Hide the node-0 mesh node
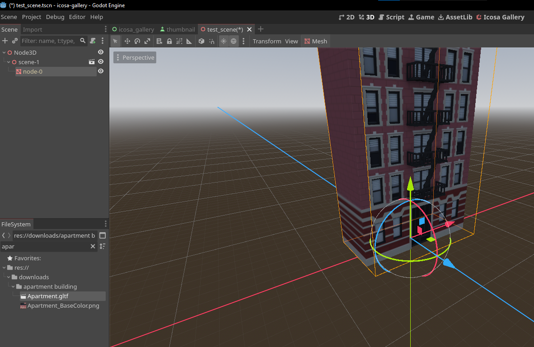534x347 pixels. 101,71
